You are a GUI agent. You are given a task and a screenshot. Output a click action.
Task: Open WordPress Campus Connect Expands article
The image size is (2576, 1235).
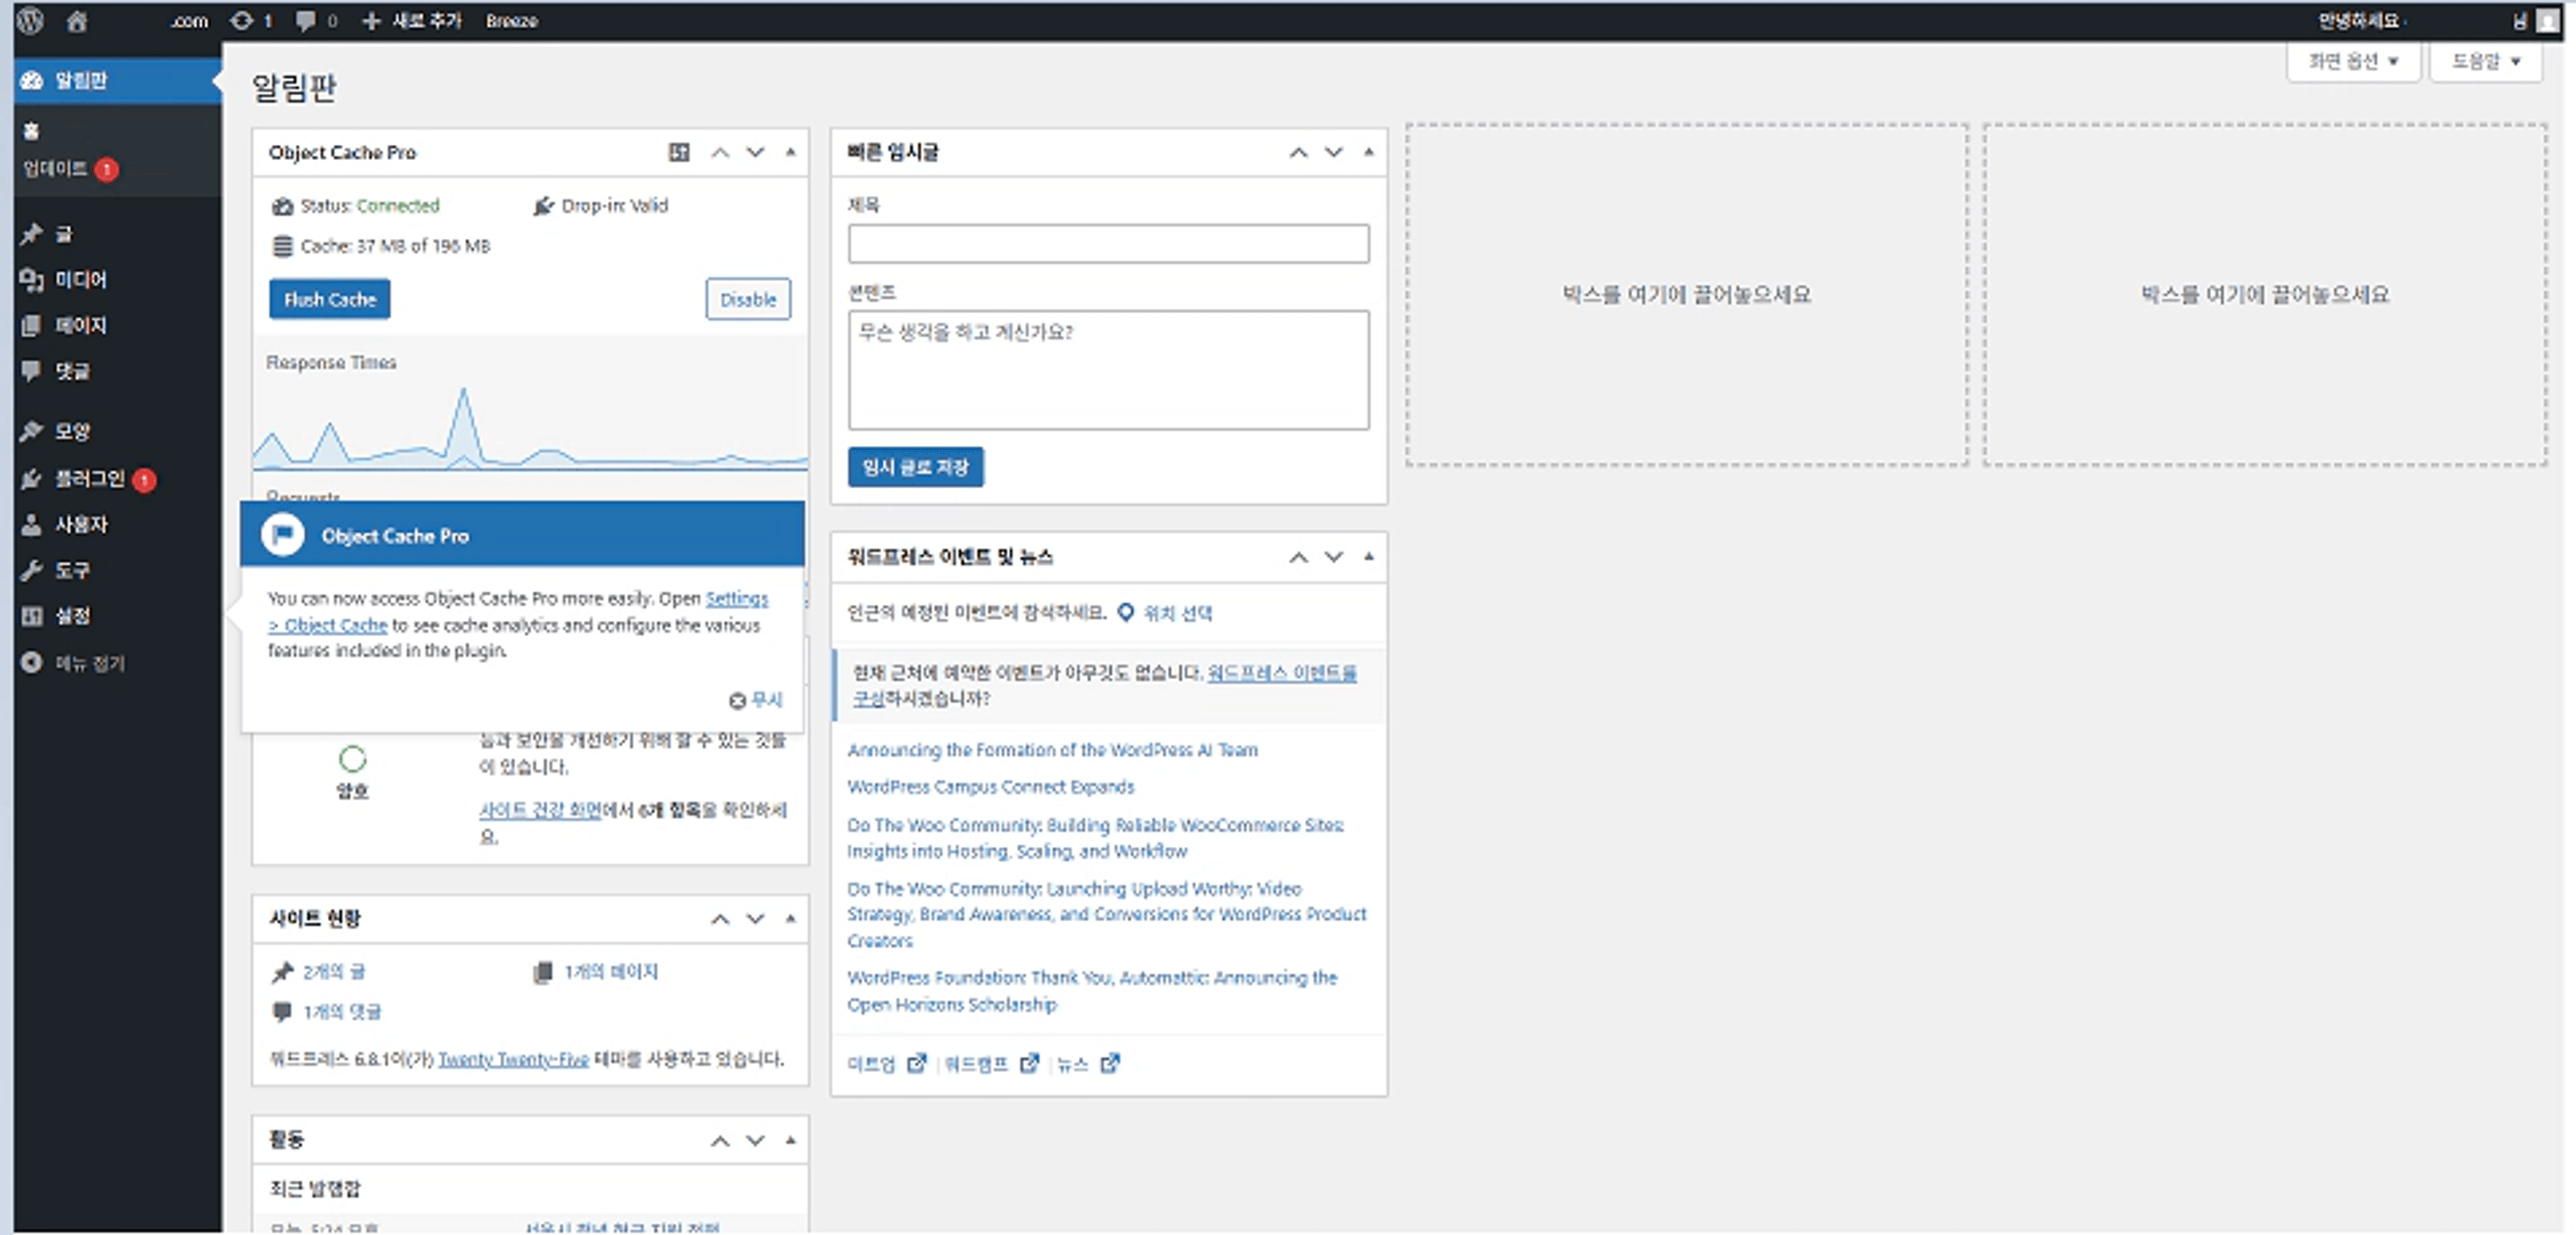point(991,786)
